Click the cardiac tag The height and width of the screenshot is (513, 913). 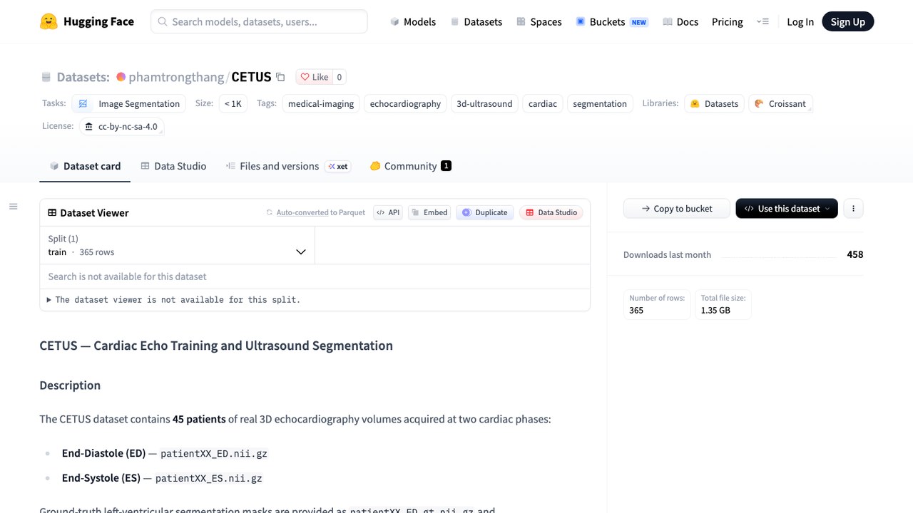point(543,103)
